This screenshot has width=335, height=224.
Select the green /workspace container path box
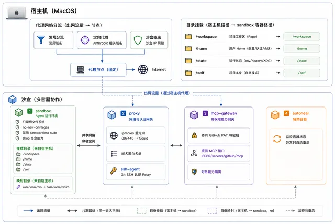(x=301, y=36)
